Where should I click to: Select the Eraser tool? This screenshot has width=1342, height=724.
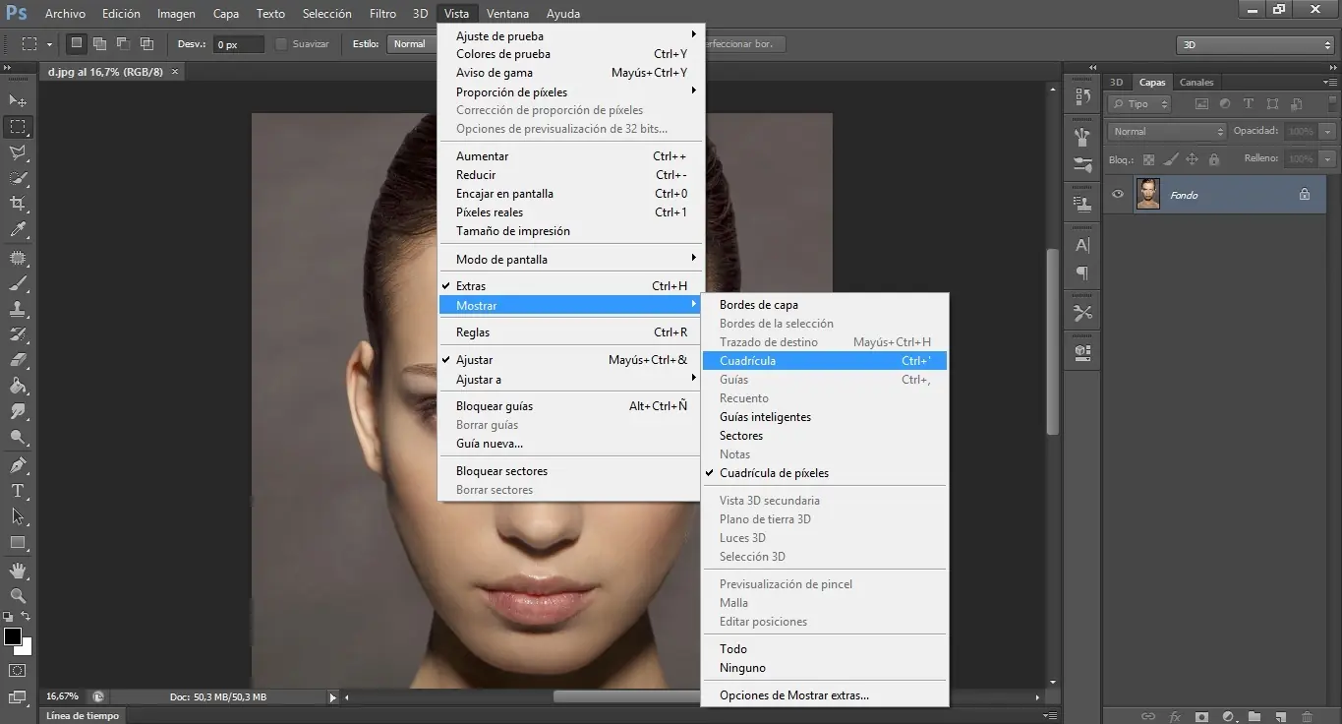(18, 361)
